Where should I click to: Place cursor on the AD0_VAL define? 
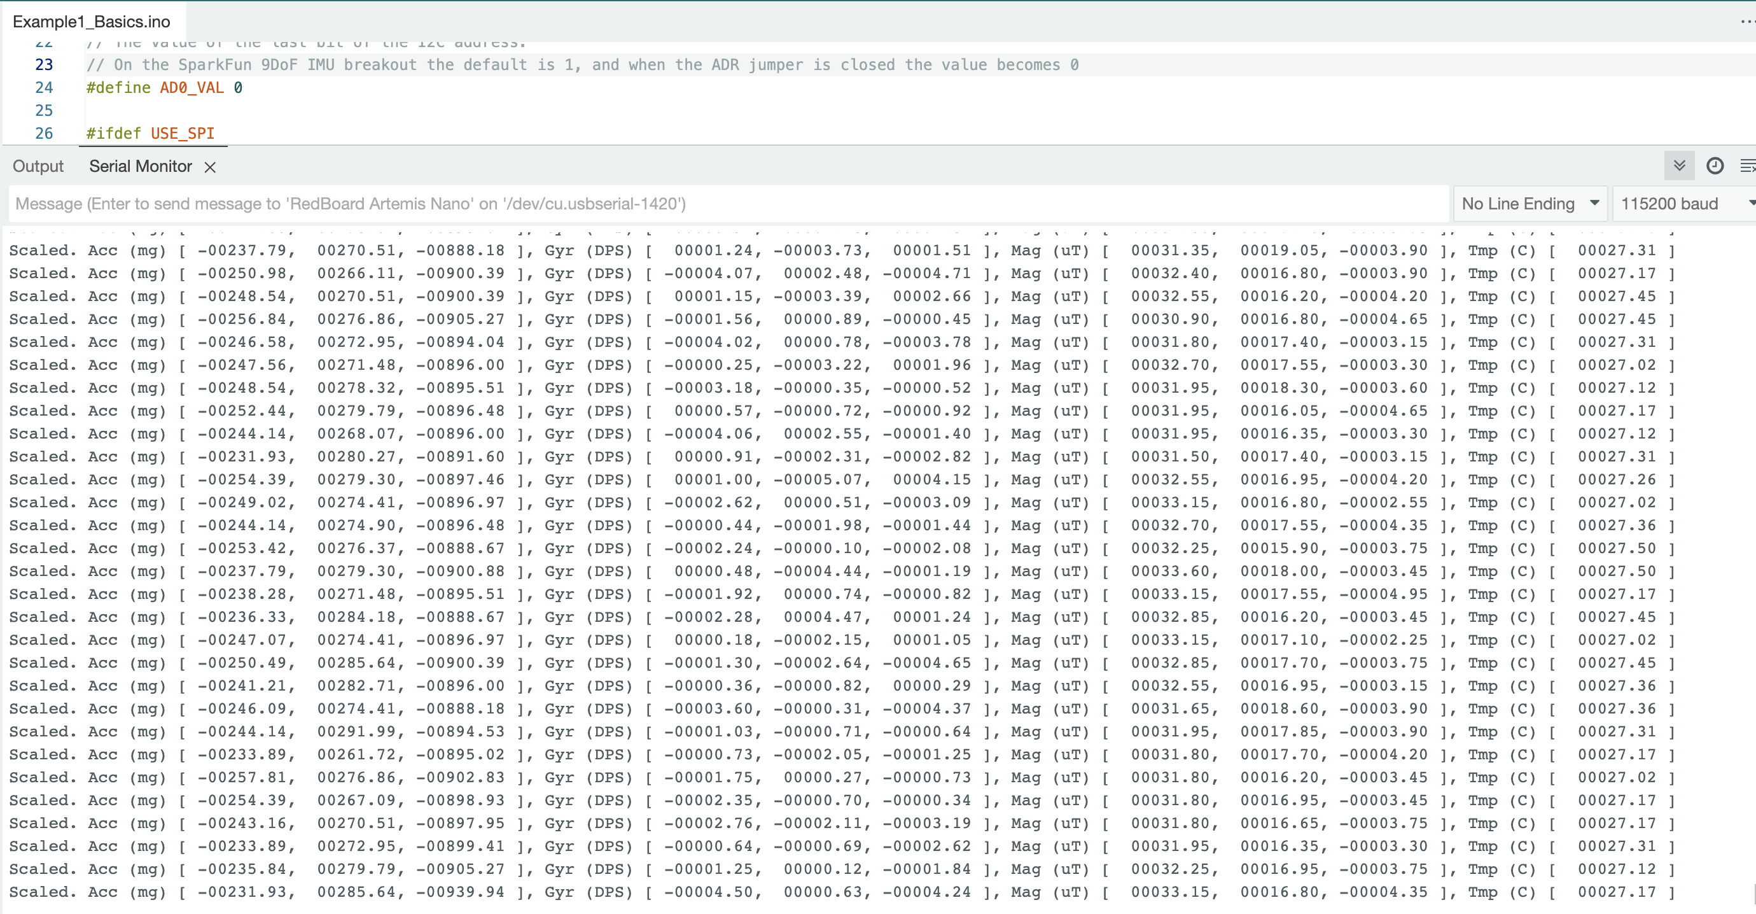click(191, 87)
